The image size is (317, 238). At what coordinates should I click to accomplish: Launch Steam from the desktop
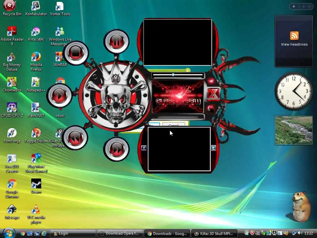click(x=36, y=186)
